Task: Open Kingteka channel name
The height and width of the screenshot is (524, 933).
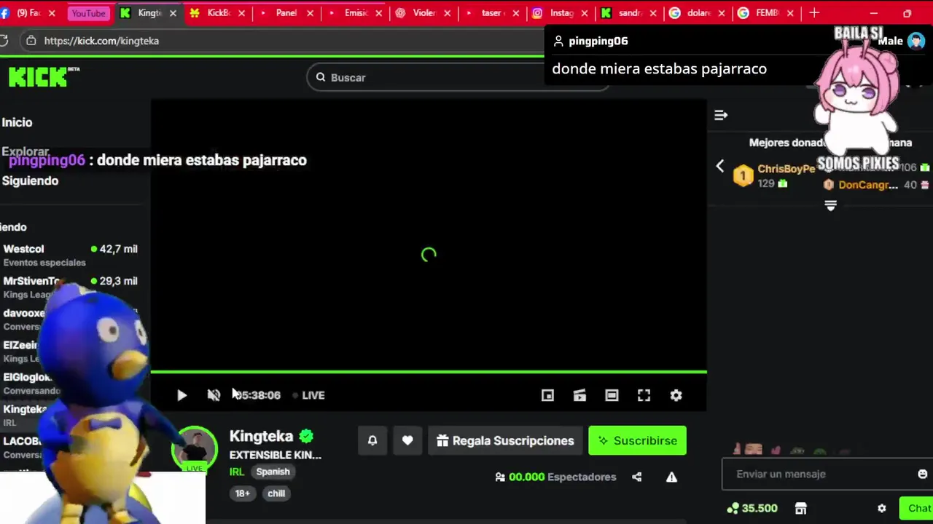Action: pos(261,436)
